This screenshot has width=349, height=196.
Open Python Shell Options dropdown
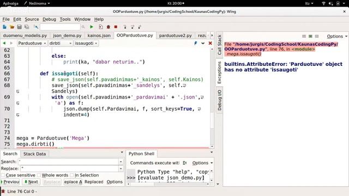(202, 163)
